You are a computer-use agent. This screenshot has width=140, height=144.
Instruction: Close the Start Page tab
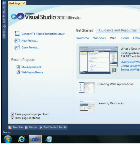(x=24, y=3)
